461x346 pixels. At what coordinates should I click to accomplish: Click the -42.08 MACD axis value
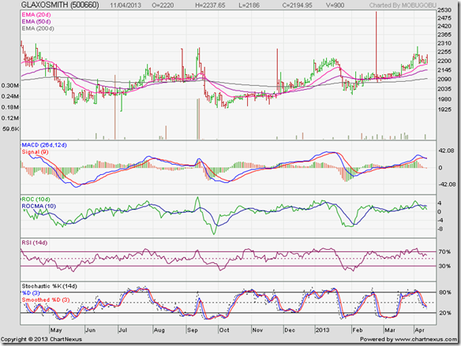pos(447,184)
